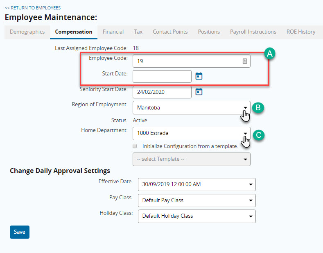Focus the Employee Code input field
Screen dimensions: 323x253
pos(191,61)
